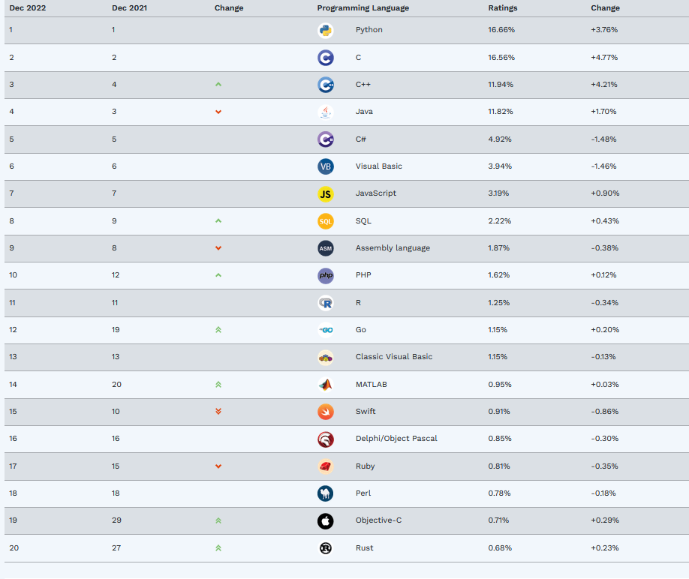Click the Java coffee cup icon
This screenshot has height=579, width=689.
[x=325, y=112]
